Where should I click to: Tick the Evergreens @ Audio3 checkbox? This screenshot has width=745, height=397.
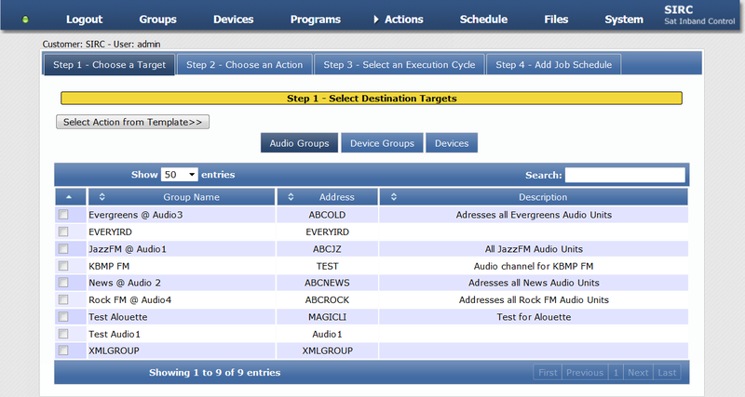tap(64, 215)
